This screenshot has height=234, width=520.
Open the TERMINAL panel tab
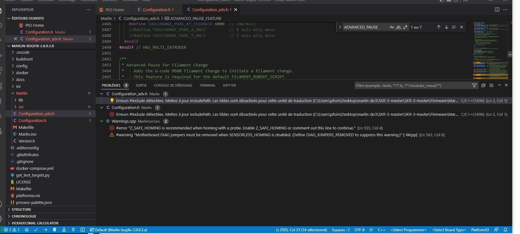coord(208,85)
